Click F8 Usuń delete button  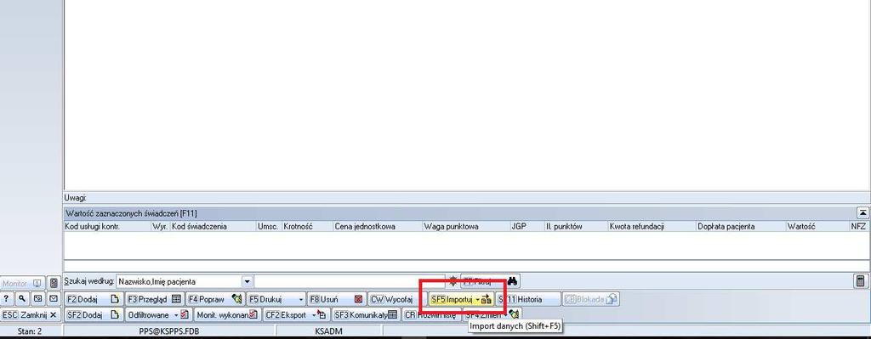tap(337, 299)
